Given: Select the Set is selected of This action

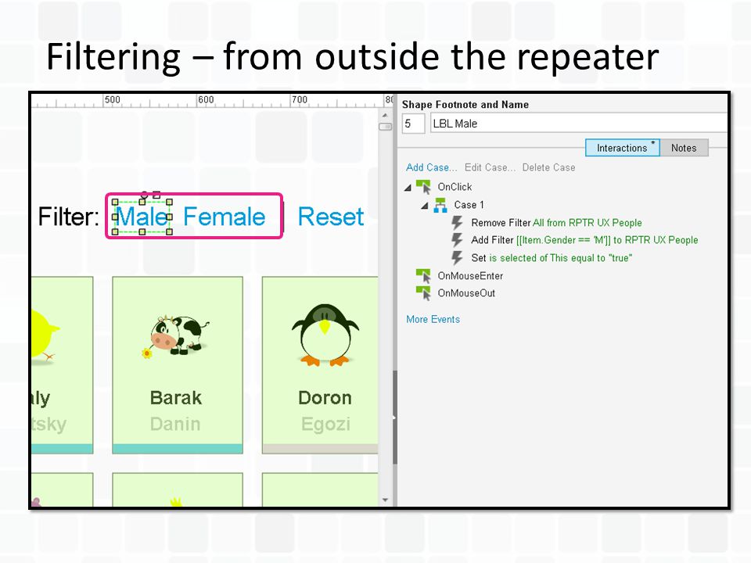Looking at the screenshot, I should [552, 258].
